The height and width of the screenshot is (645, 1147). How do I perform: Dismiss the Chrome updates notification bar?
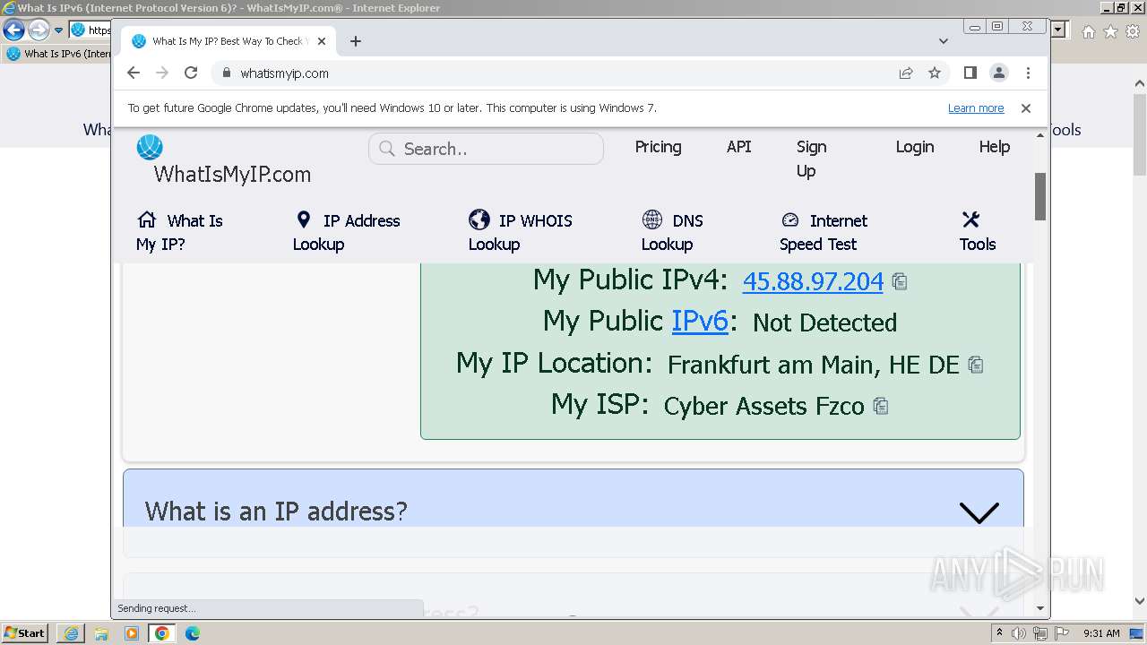[x=1026, y=108]
